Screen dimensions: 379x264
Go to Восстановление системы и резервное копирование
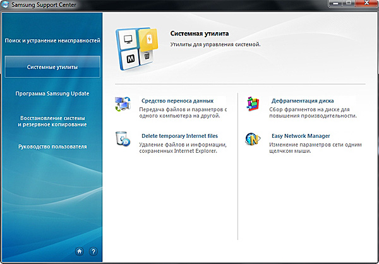tap(52, 121)
